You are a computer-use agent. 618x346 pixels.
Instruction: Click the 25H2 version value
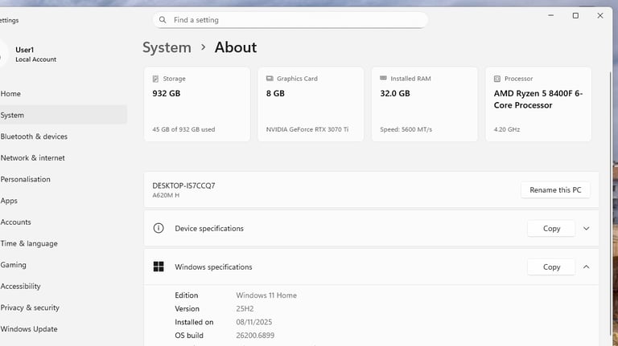245,308
